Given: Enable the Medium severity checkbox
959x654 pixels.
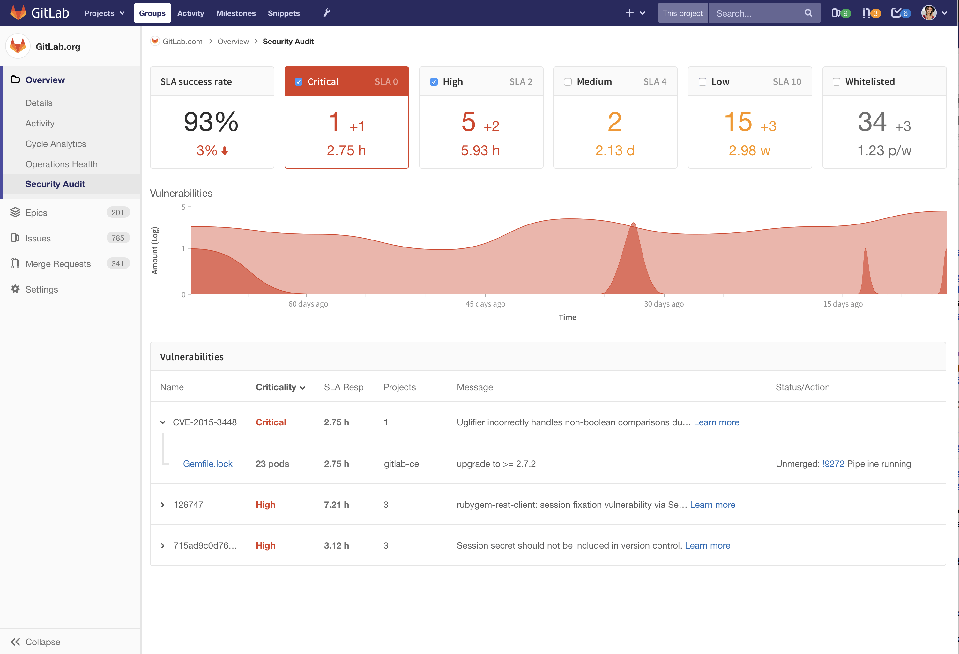Looking at the screenshot, I should coord(568,82).
